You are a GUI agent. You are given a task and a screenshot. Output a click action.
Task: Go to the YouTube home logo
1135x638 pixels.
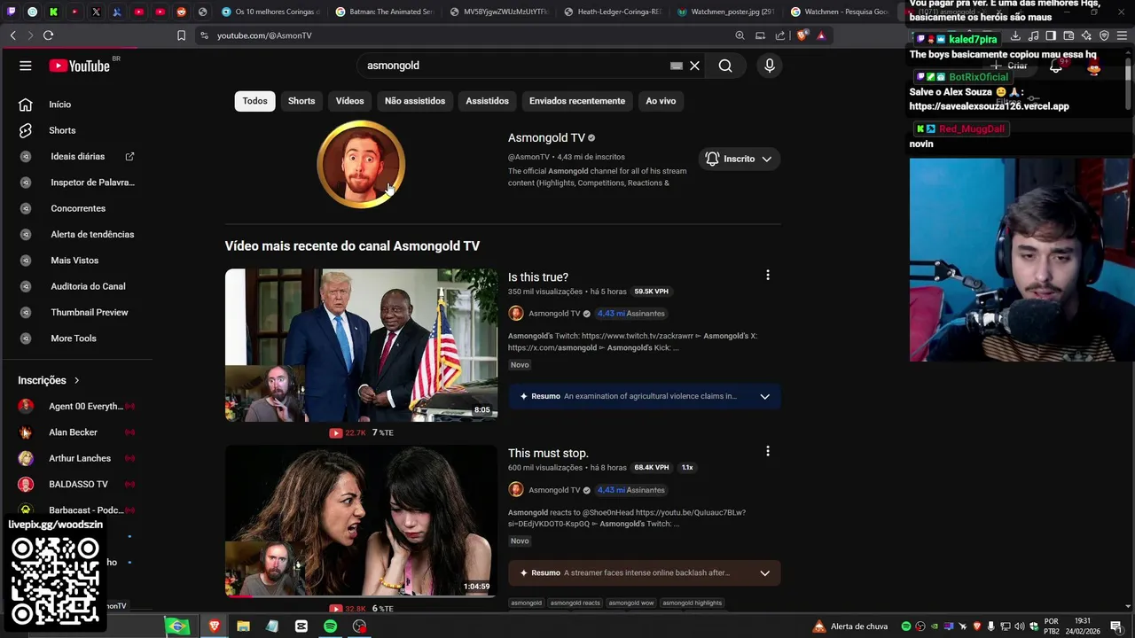coord(80,66)
